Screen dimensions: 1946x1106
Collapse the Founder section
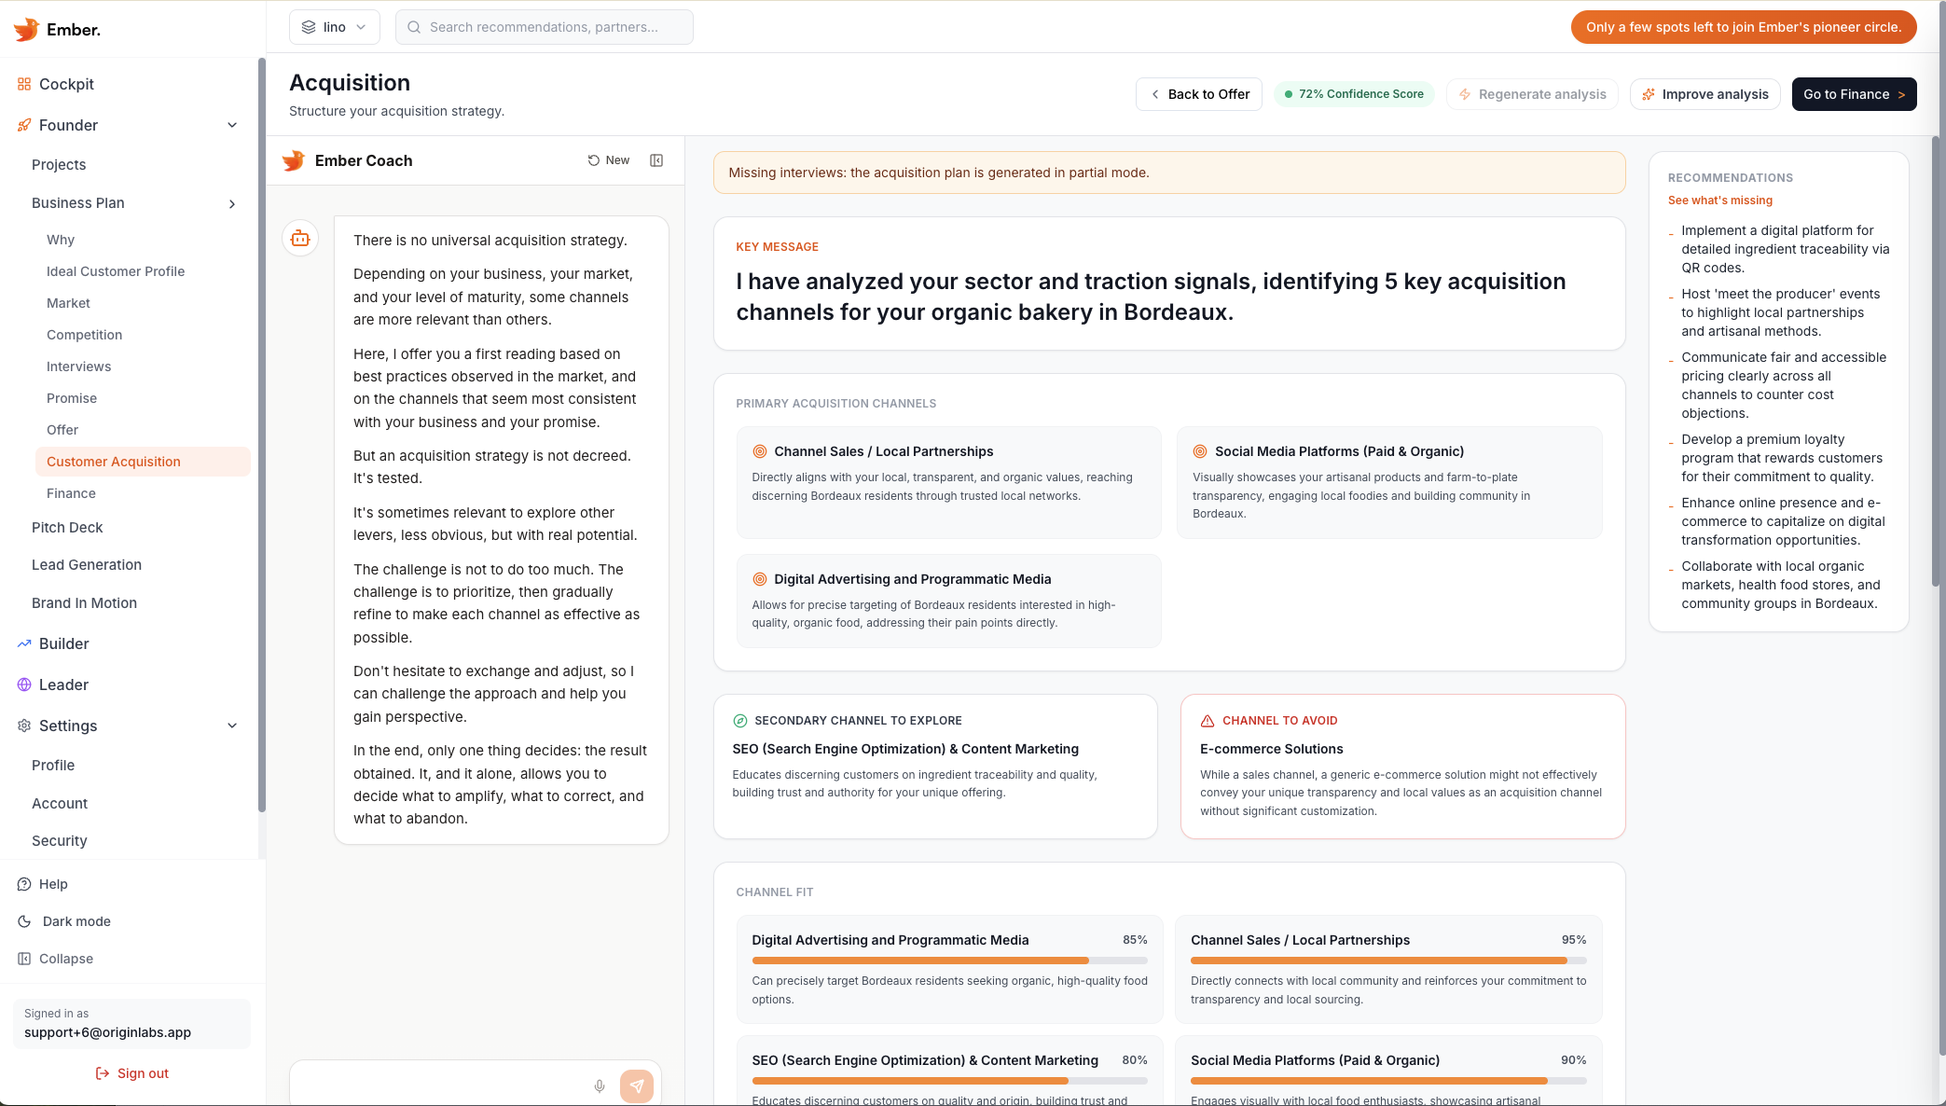(x=232, y=125)
